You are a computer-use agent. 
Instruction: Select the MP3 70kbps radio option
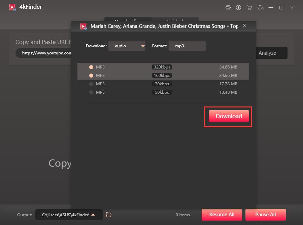coord(91,84)
